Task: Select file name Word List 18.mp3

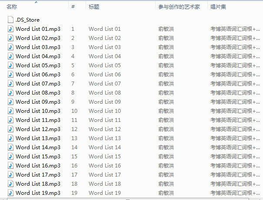Action: point(38,184)
